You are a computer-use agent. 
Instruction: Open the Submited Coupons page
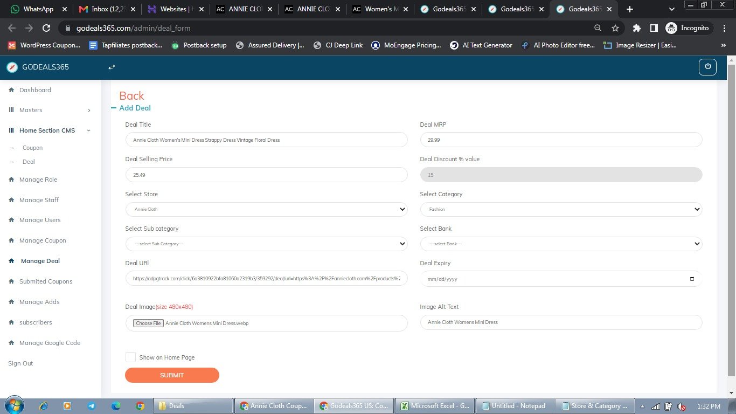46,281
